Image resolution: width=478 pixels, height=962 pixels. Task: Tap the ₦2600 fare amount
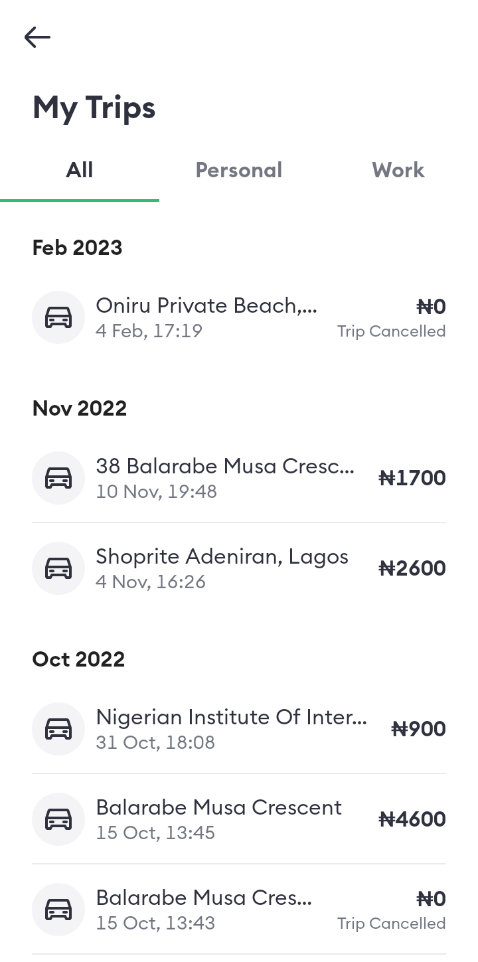pyautogui.click(x=412, y=568)
